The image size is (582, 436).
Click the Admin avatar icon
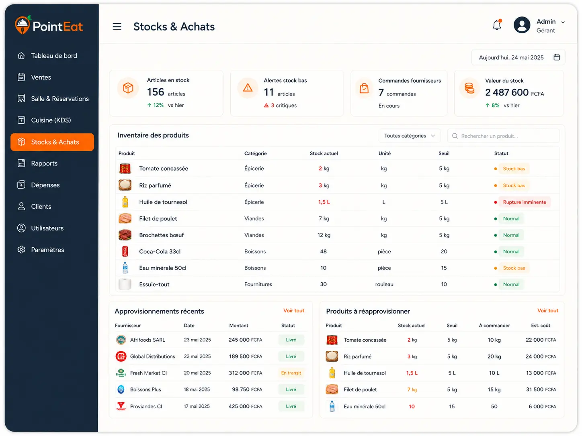(522, 25)
